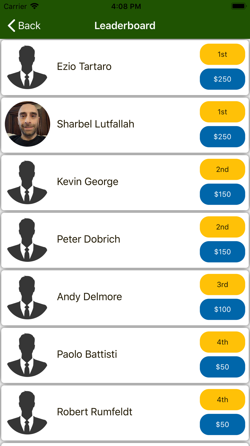Screen dimensions: 250x446
Task: Tap the 3rd place badge
Action: (x=222, y=285)
